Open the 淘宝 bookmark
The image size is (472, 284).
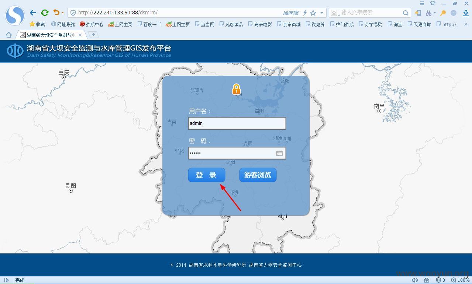[395, 24]
